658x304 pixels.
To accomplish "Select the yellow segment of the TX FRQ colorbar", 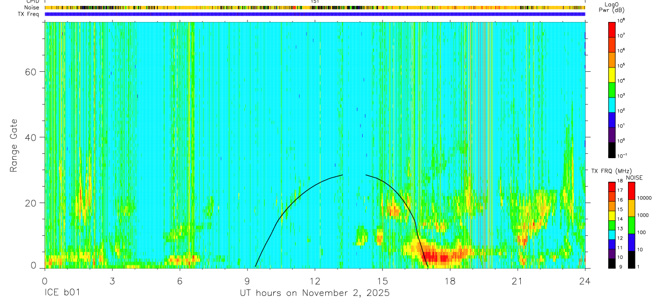I will point(611,216).
